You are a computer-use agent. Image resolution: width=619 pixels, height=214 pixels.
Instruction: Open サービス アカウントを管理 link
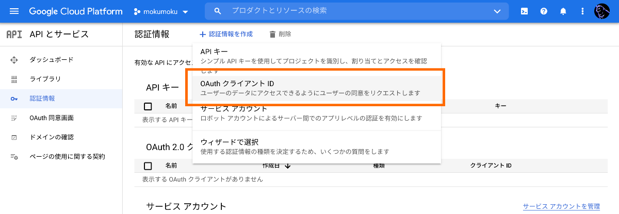pyautogui.click(x=561, y=206)
